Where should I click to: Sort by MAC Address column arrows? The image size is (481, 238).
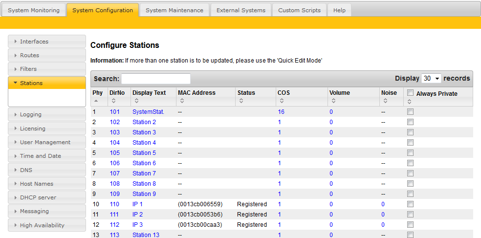click(x=182, y=101)
